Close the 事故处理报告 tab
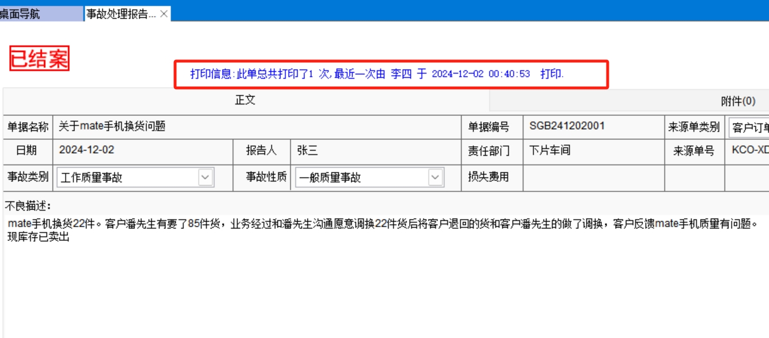Screen dimensions: 769x338 (164, 14)
